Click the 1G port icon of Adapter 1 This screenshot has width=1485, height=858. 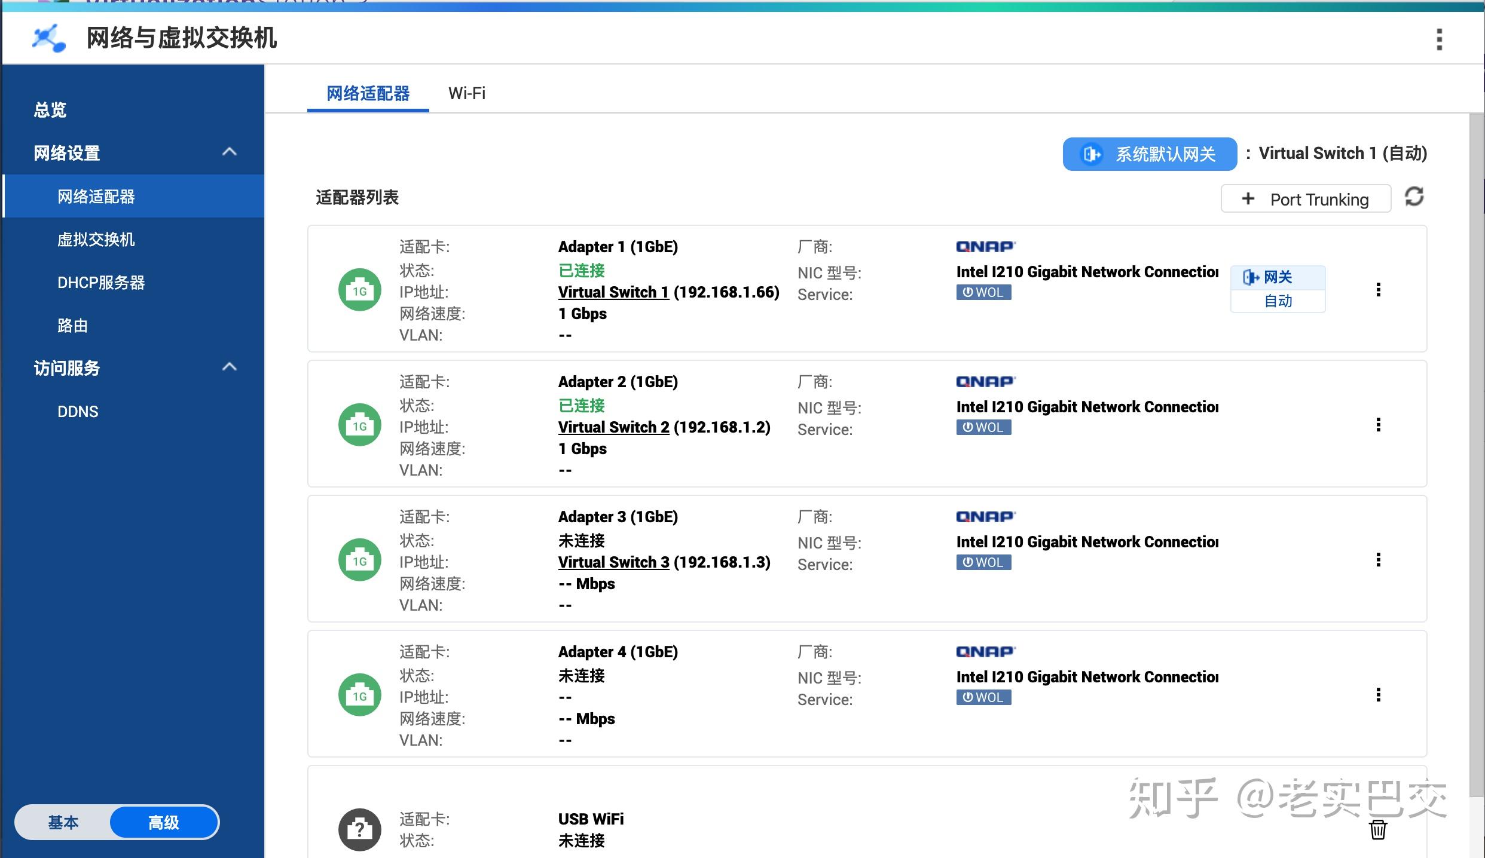tap(360, 290)
